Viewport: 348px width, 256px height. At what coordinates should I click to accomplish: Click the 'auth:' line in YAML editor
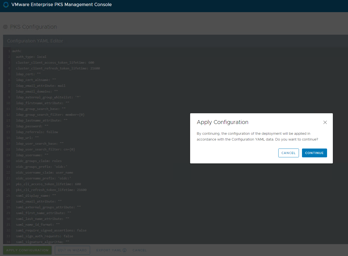point(17,51)
